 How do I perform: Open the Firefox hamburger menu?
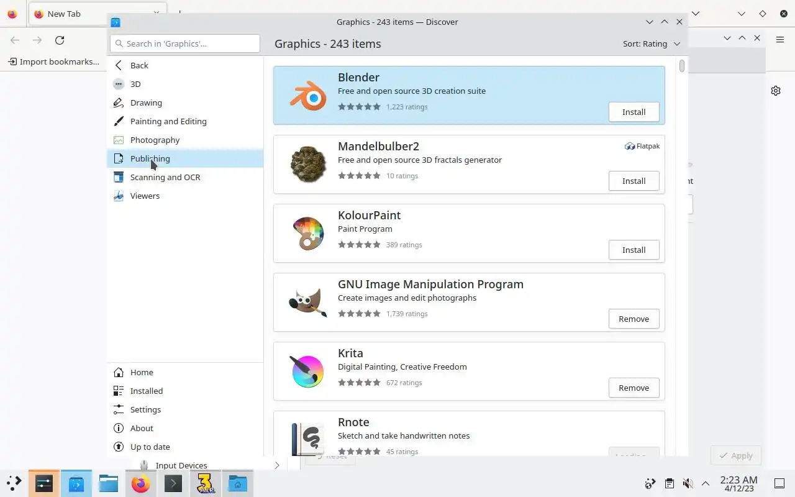[780, 40]
